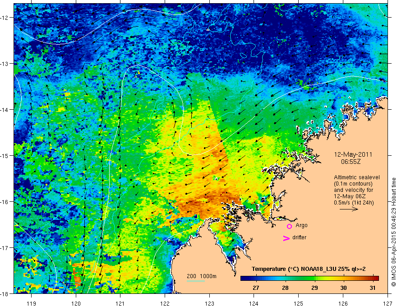Click the 'Altimetric sealevel' caption line
This screenshot has height=307, width=397.
point(357,177)
